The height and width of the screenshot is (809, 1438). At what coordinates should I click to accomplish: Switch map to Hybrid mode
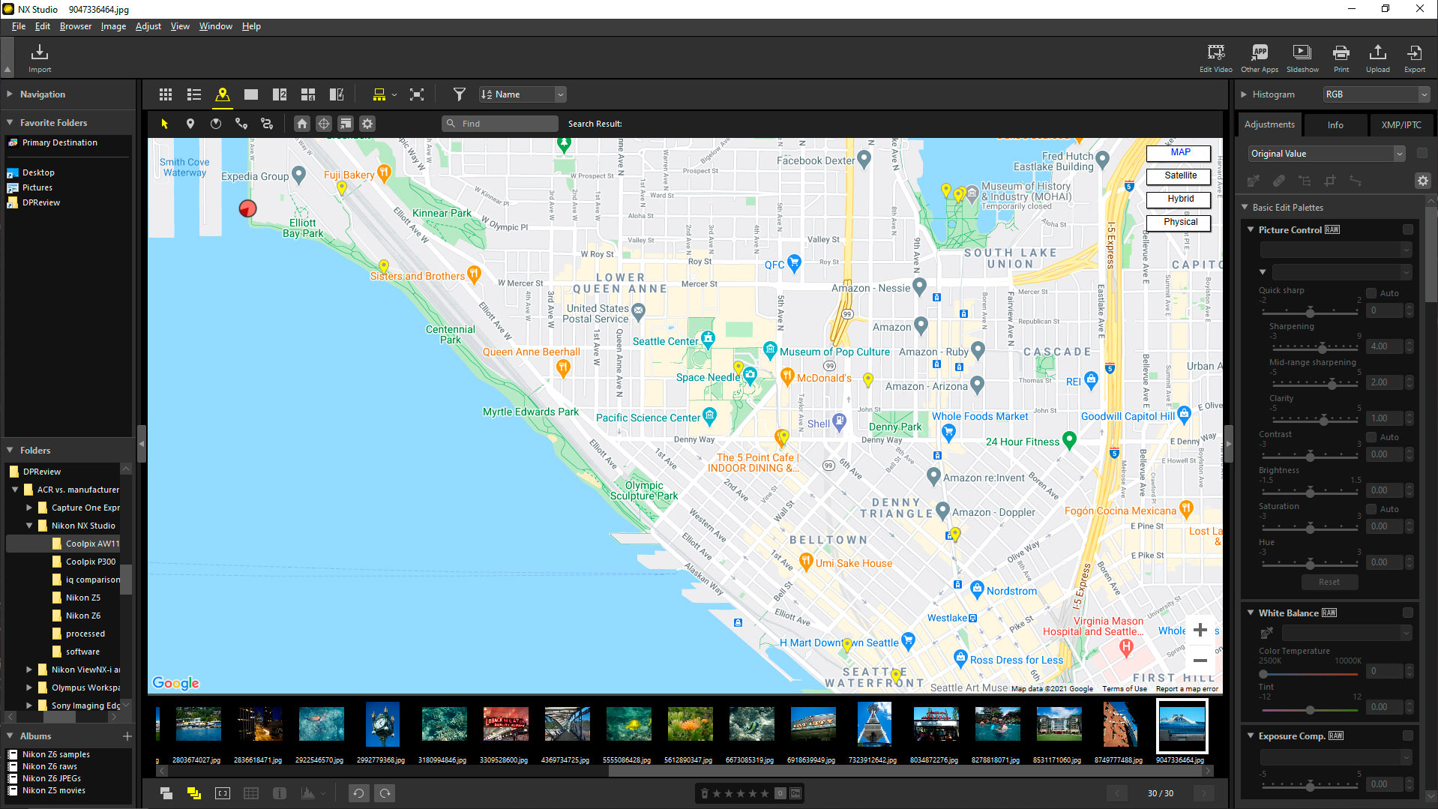pos(1179,199)
